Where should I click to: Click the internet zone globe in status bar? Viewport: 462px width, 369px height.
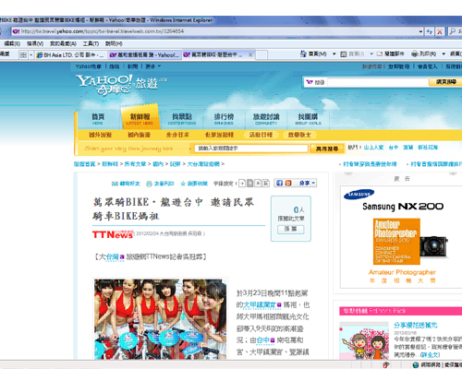coord(416,364)
